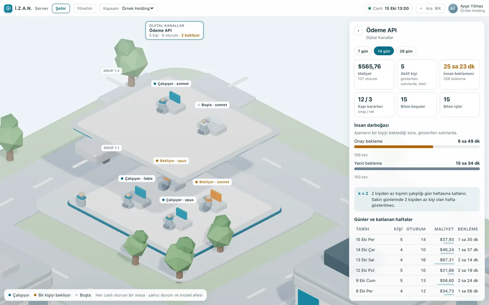The height and width of the screenshot is (305, 489).
Task: Click the Canlı 15 Eki 13:00 indicator
Action: coord(389,8)
